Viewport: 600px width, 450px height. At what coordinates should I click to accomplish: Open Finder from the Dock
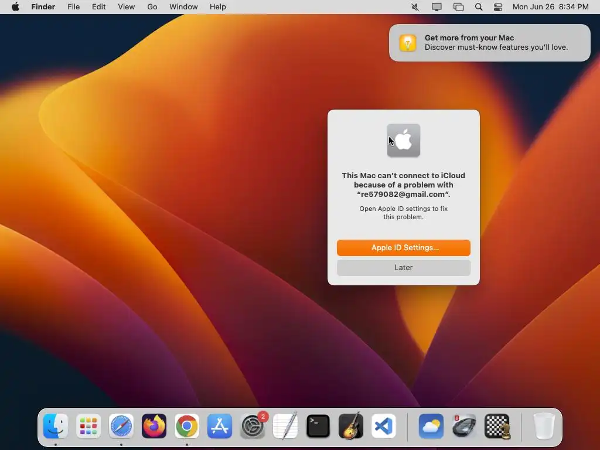tap(56, 426)
